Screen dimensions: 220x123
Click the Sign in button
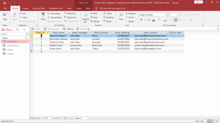click(x=199, y=2)
